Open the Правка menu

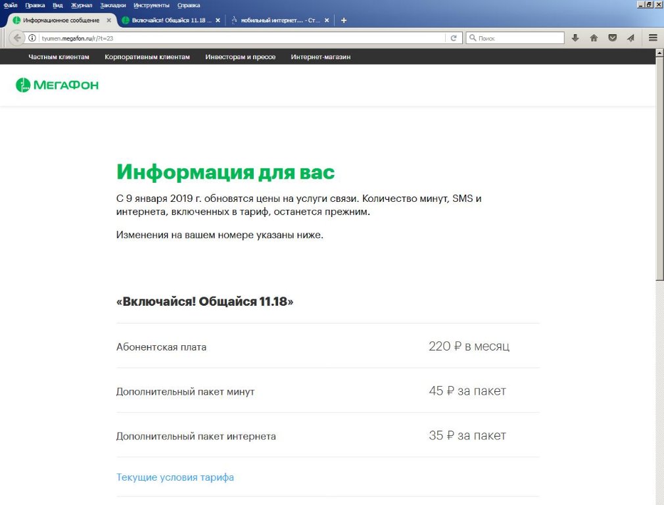35,5
